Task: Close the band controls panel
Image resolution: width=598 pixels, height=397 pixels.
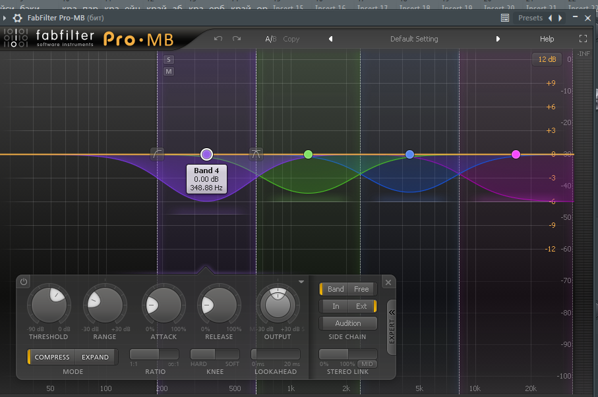Action: pyautogui.click(x=388, y=282)
